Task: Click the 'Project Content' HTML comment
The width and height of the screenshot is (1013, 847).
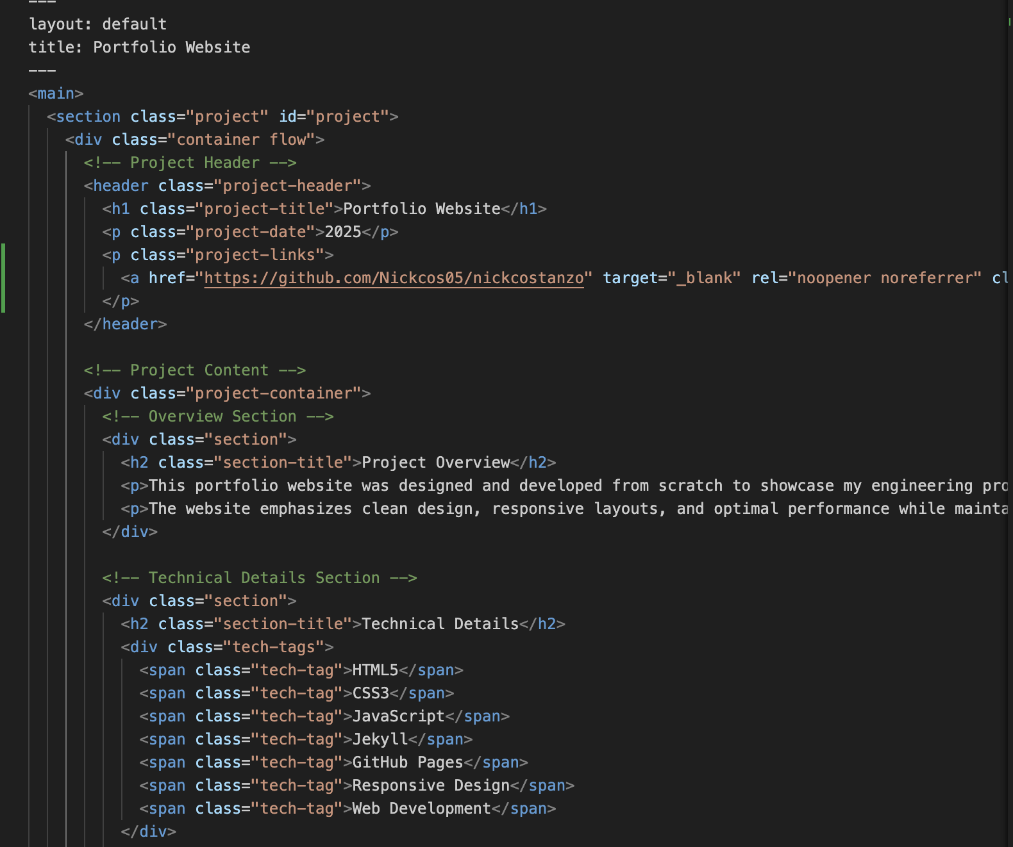Action: pos(194,370)
